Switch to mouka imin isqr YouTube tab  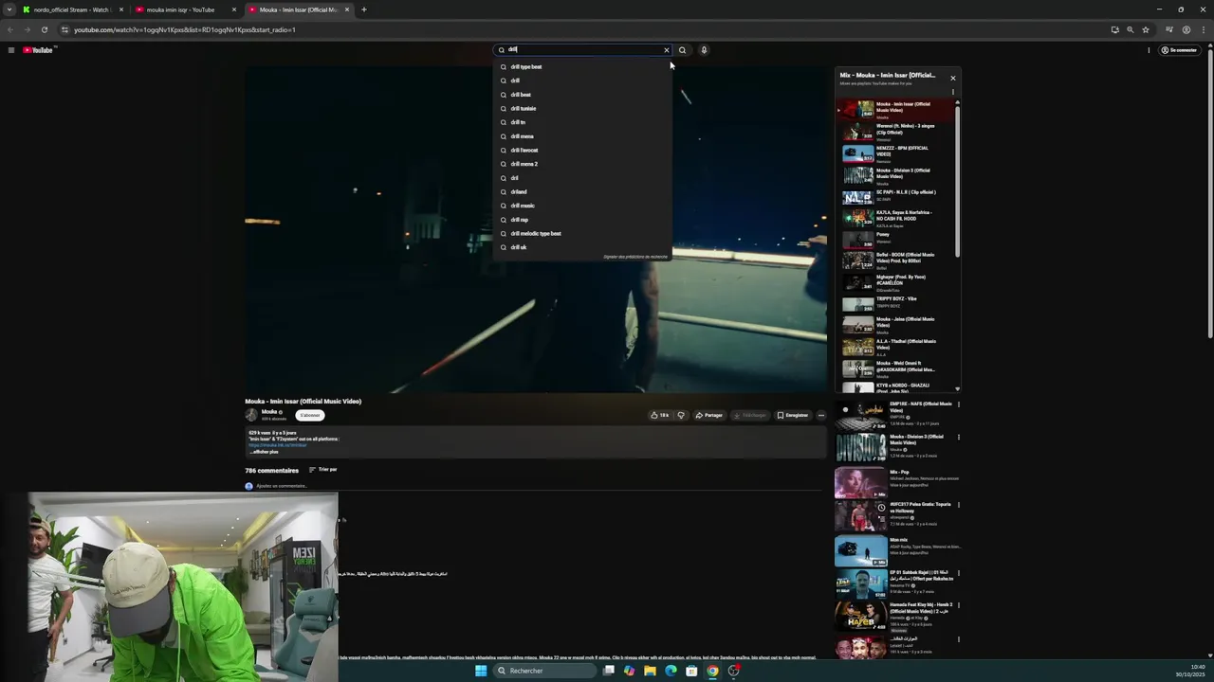186,9
